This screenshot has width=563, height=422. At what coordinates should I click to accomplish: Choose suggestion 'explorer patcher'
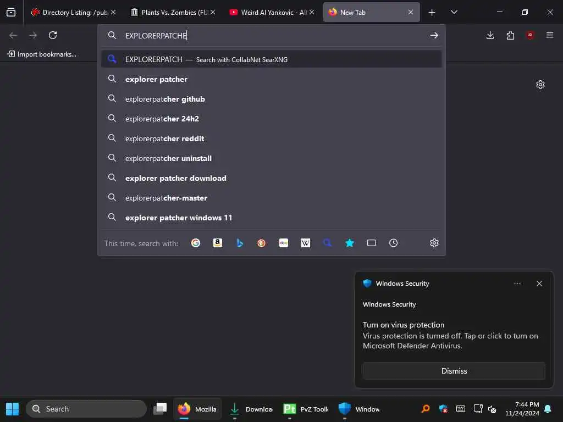(x=272, y=79)
